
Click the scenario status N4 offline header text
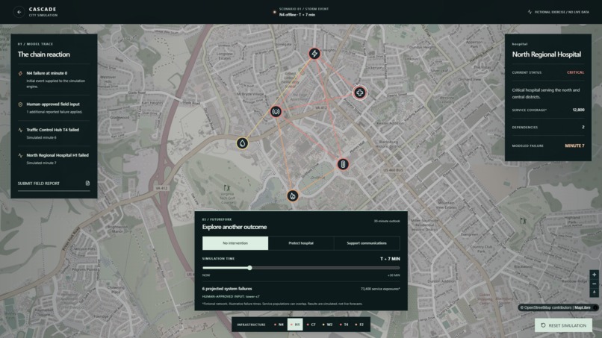coord(297,15)
